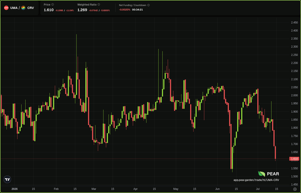Click the May label on the time axis
The width and height of the screenshot is (301, 193).
176,189
